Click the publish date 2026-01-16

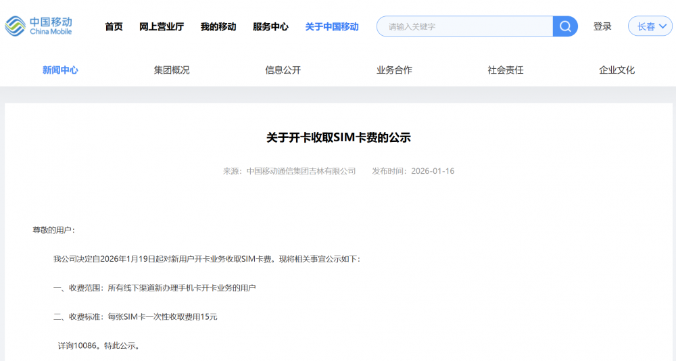[433, 171]
